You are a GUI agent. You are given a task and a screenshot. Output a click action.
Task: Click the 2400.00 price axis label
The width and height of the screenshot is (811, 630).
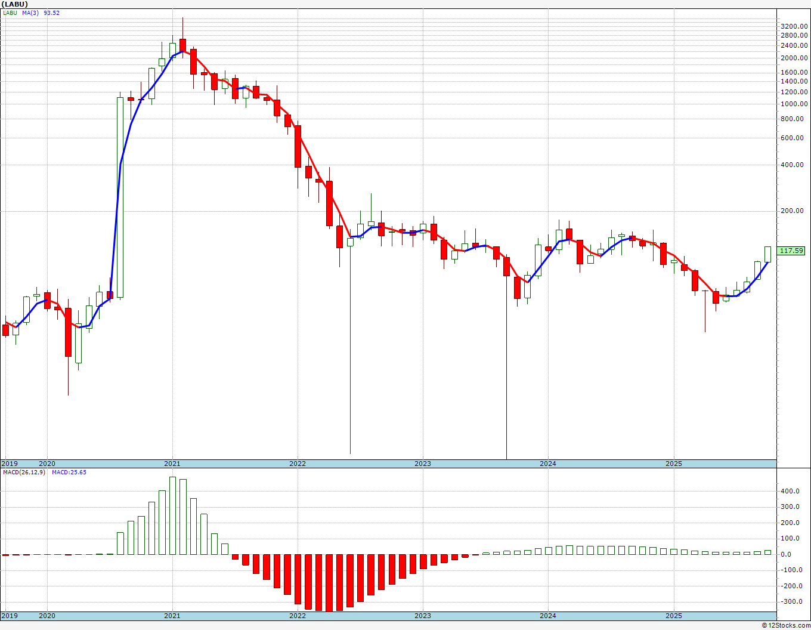click(794, 46)
